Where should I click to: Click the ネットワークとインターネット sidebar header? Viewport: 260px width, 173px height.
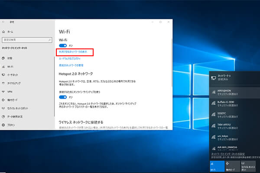point(15,48)
